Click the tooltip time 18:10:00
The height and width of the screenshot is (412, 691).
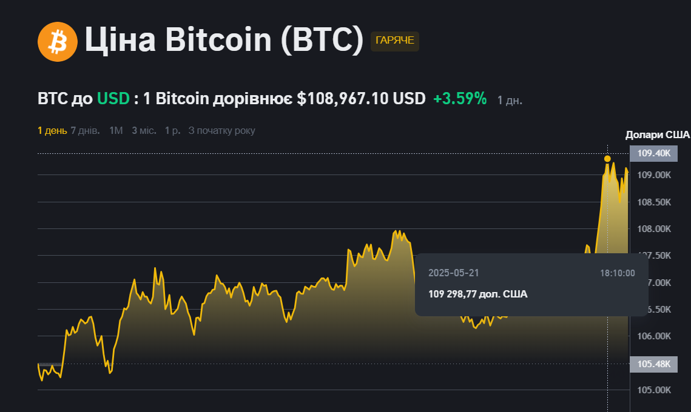[618, 273]
